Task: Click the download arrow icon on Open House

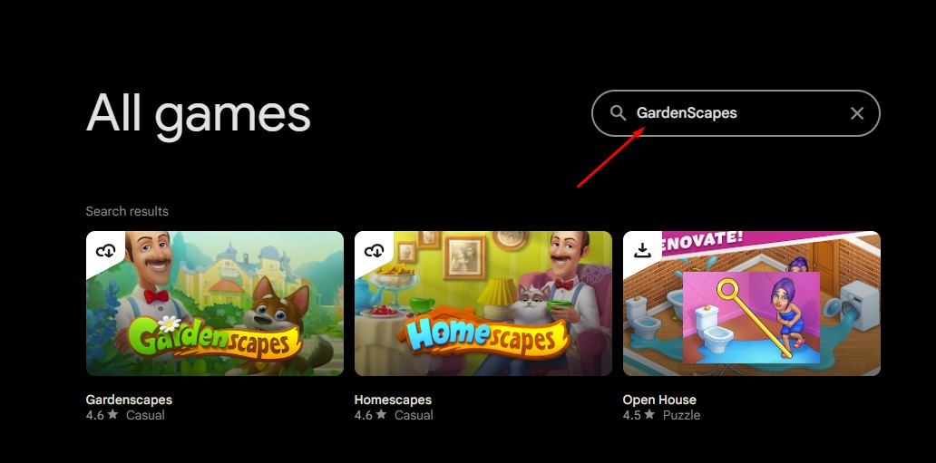Action: (642, 251)
